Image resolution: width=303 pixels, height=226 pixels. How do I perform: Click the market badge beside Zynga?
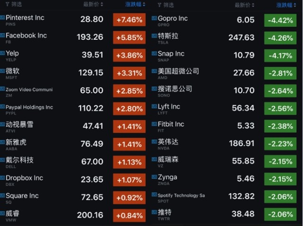click(x=154, y=177)
